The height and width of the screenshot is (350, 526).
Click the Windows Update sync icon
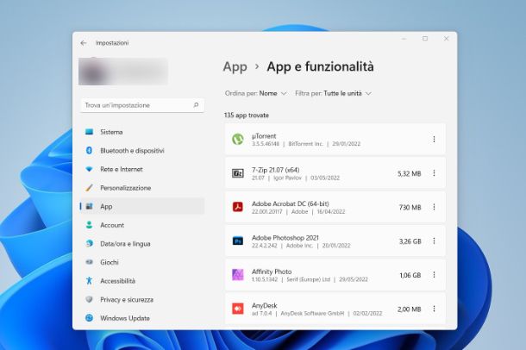pyautogui.click(x=89, y=318)
